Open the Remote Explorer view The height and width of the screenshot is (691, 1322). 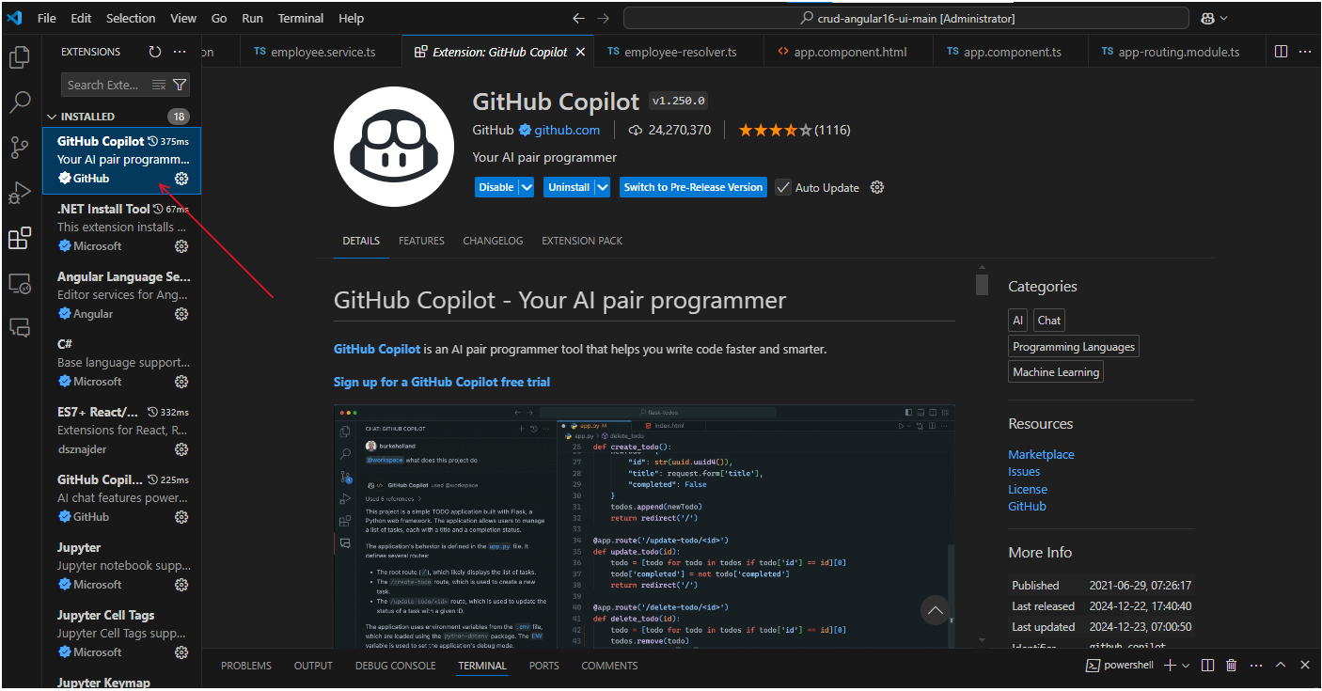tap(19, 283)
